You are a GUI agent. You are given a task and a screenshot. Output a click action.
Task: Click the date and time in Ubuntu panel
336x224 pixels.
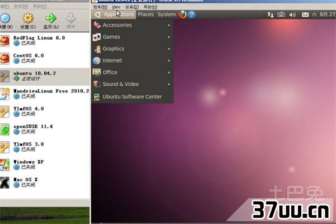[324, 15]
